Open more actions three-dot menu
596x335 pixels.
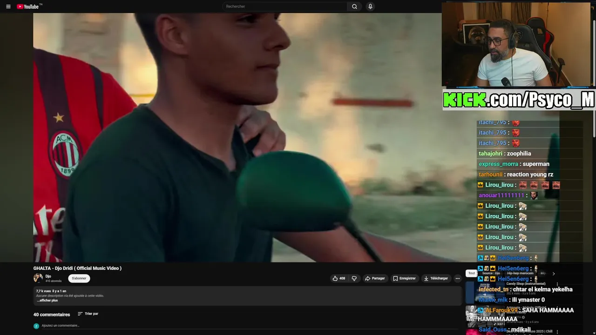(457, 278)
